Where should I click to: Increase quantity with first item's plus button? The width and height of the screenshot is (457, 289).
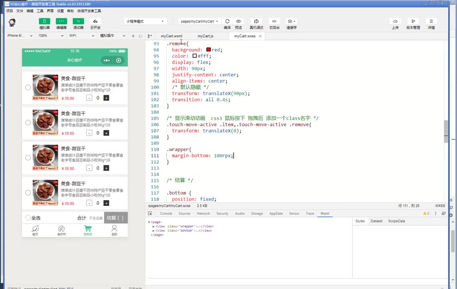point(106,98)
